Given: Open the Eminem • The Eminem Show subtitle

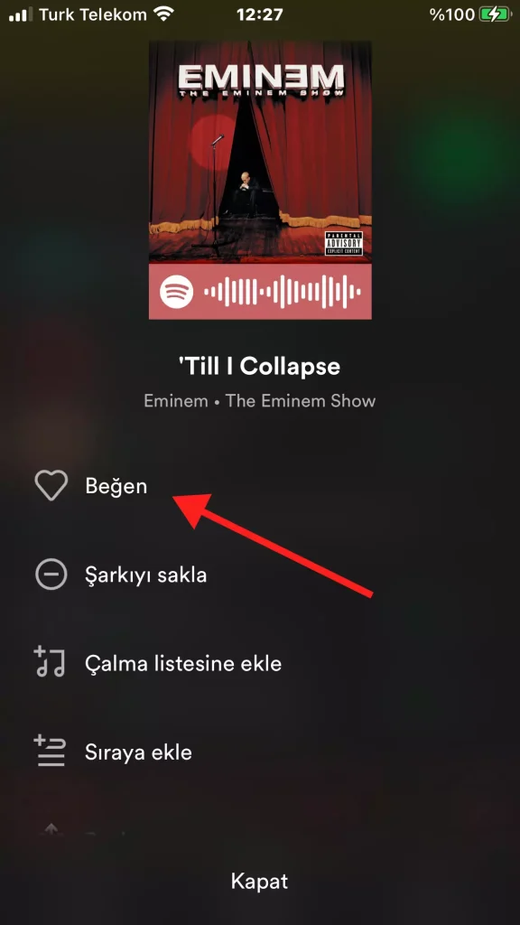Looking at the screenshot, I should (259, 401).
